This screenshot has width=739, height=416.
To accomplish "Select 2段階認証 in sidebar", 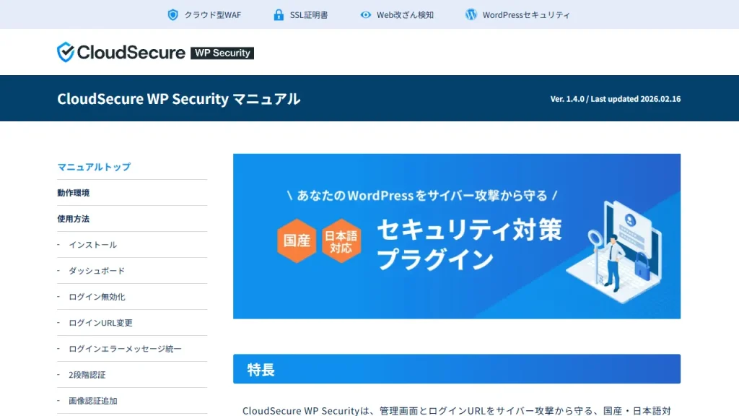I will pos(87,375).
